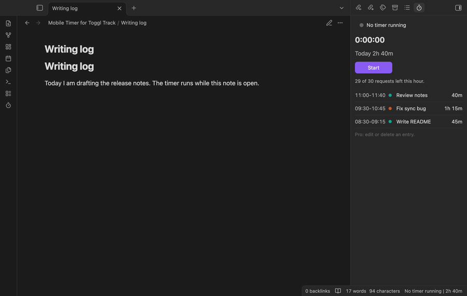467x296 pixels.
Task: Open graph view from left ribbon
Action: [8, 35]
